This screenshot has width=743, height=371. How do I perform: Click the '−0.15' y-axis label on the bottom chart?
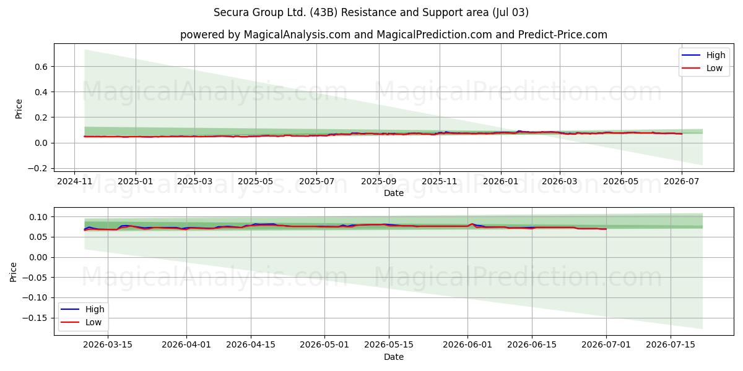coord(37,318)
